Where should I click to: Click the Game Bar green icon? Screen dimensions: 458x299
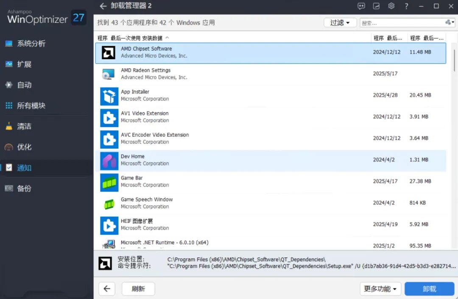pos(109,183)
